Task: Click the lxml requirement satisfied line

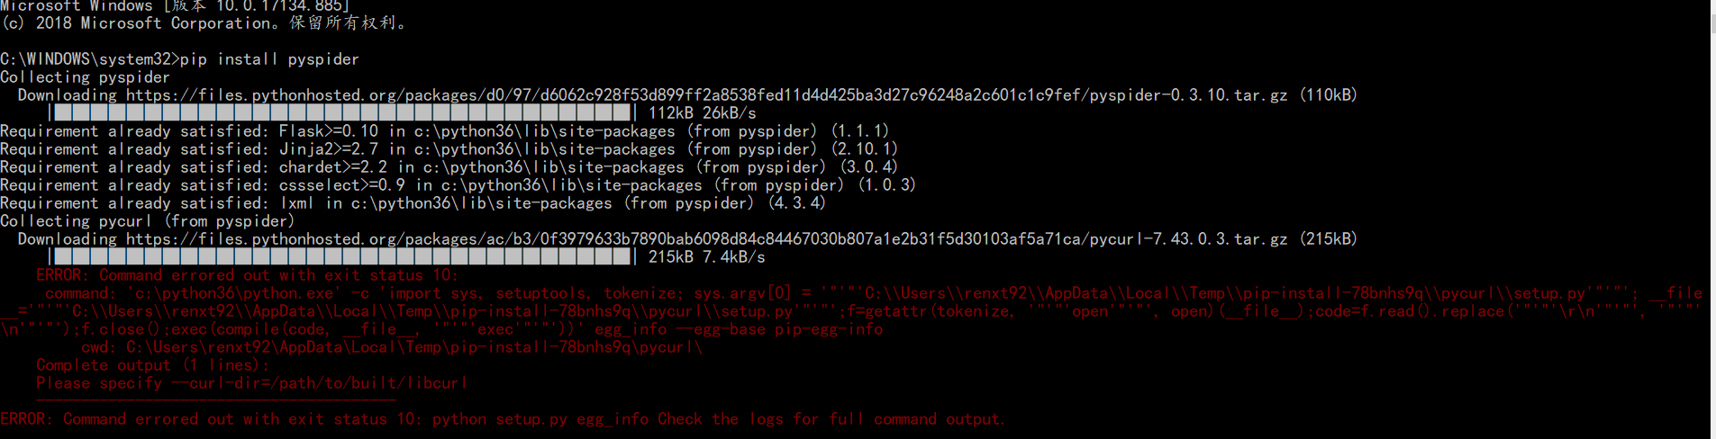Action: [x=413, y=203]
